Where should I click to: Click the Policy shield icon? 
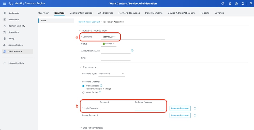pyautogui.click(x=5, y=39)
